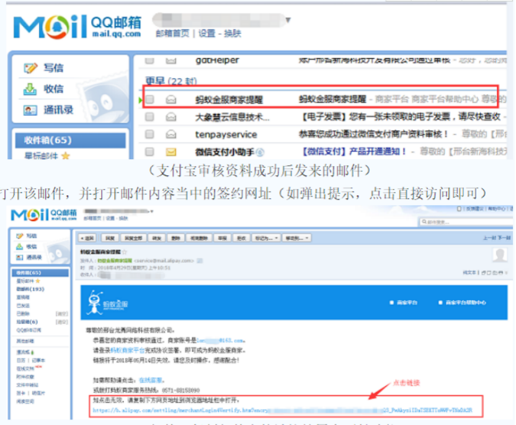The width and height of the screenshot is (516, 425).
Task: Click 蚂蚁商家平台 link in email body
Action: click(127, 350)
